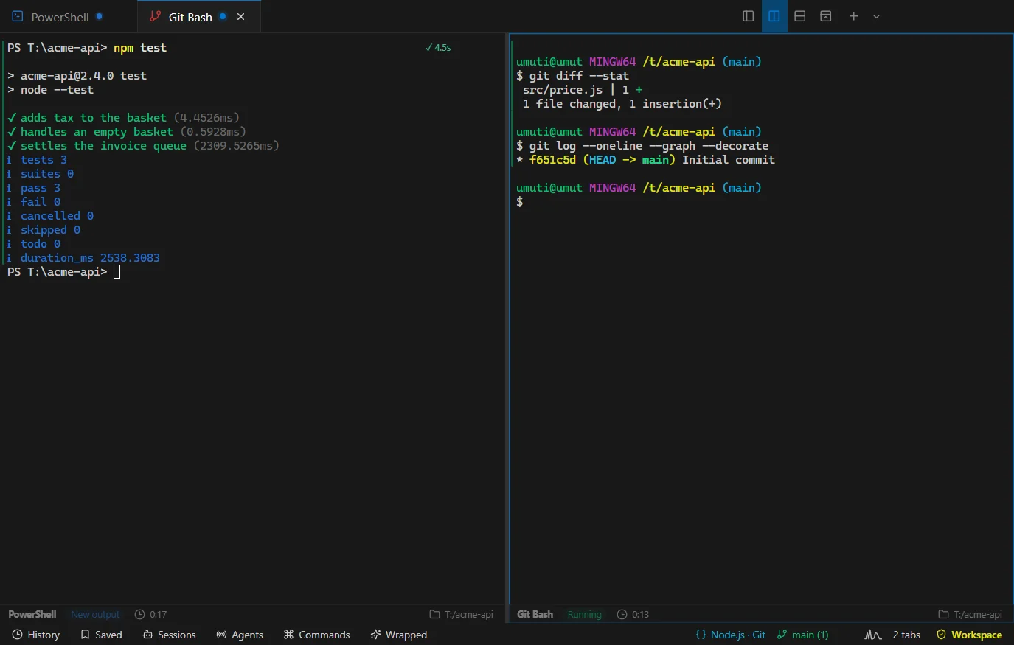Open the Agents panel
Image resolution: width=1014 pixels, height=645 pixels.
coord(239,635)
